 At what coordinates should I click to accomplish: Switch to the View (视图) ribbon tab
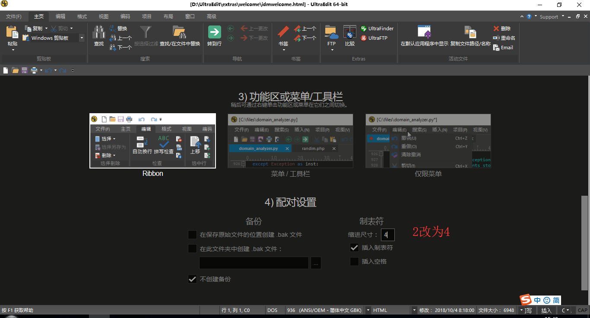[104, 16]
